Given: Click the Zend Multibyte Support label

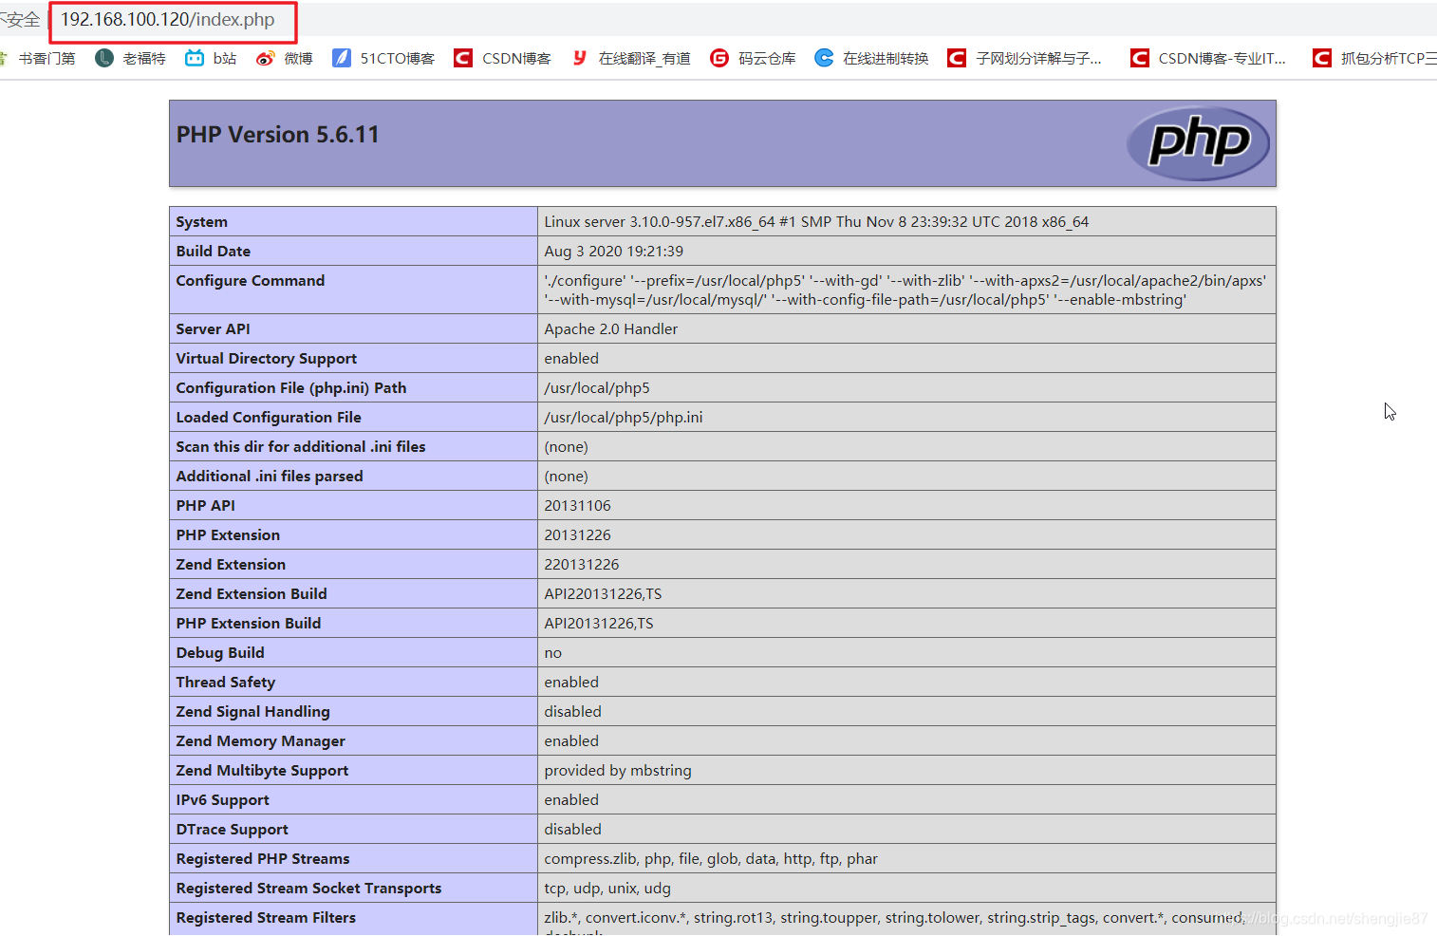Looking at the screenshot, I should click(262, 771).
